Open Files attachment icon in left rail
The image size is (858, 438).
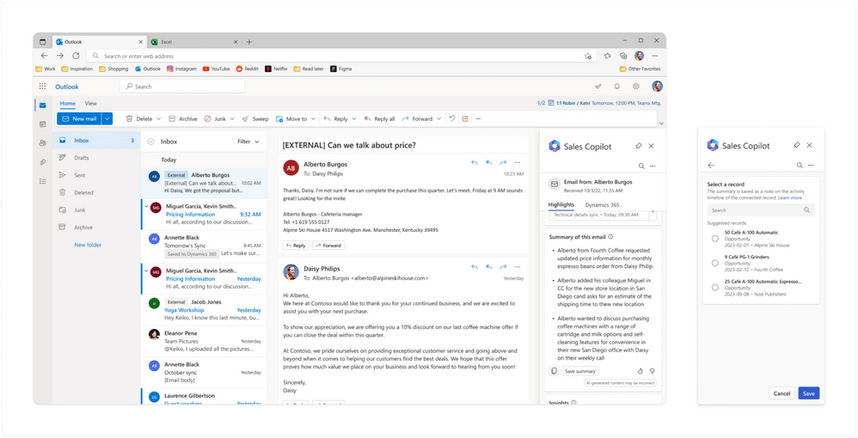pyautogui.click(x=43, y=162)
